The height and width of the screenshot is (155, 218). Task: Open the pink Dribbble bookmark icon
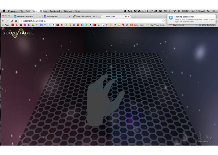click(x=25, y=25)
